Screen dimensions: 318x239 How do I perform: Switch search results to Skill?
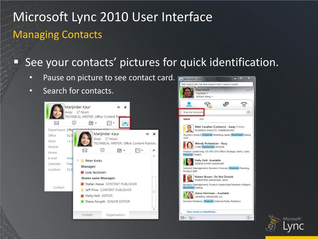coord(201,119)
